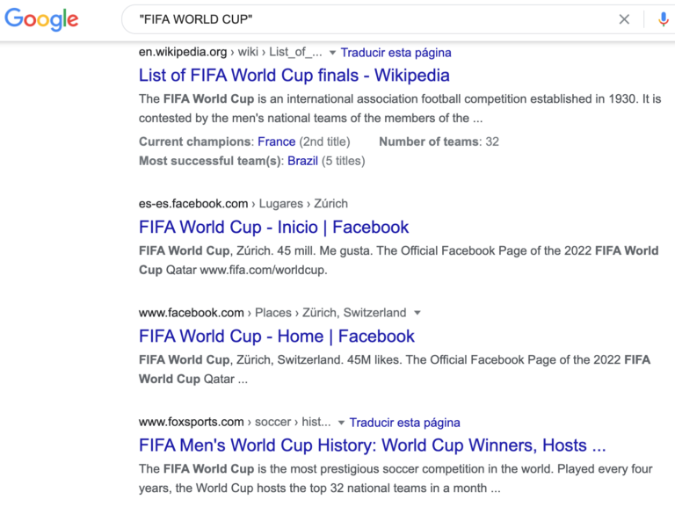Start voice search with microphone icon
Screen dimensions: 675x514
click(x=664, y=19)
